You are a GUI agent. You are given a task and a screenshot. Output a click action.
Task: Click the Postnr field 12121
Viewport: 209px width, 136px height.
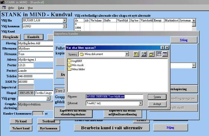click(26, 65)
